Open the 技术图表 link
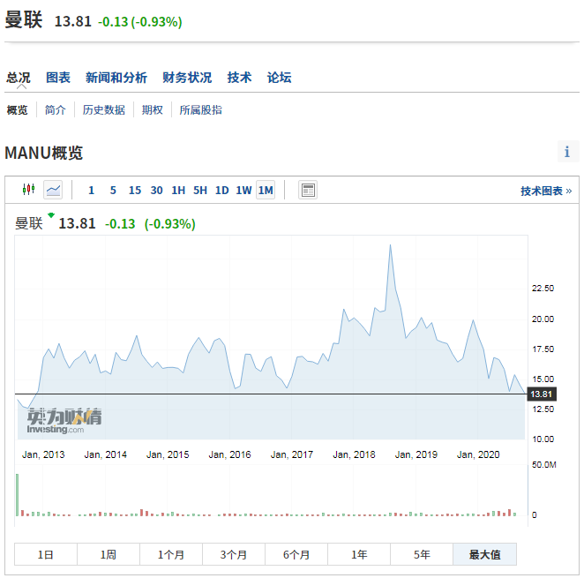Viewport: 584px width, 578px height. [545, 191]
